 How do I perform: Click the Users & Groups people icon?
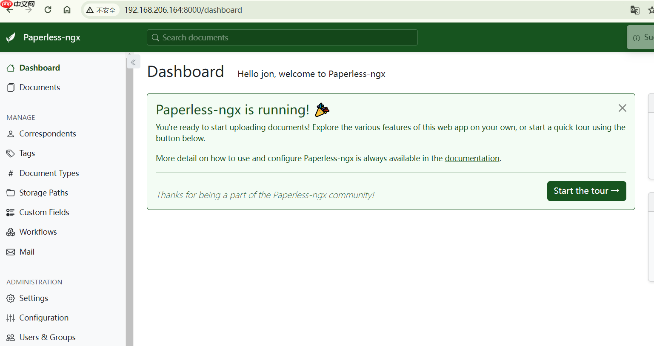[x=11, y=337]
